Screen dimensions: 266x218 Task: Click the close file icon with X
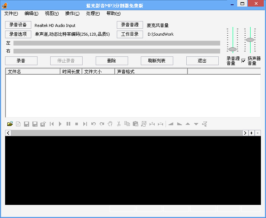(18, 124)
